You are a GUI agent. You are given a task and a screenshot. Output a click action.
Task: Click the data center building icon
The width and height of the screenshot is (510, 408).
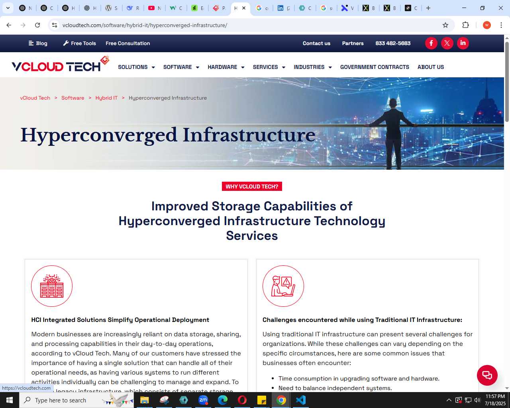click(52, 286)
